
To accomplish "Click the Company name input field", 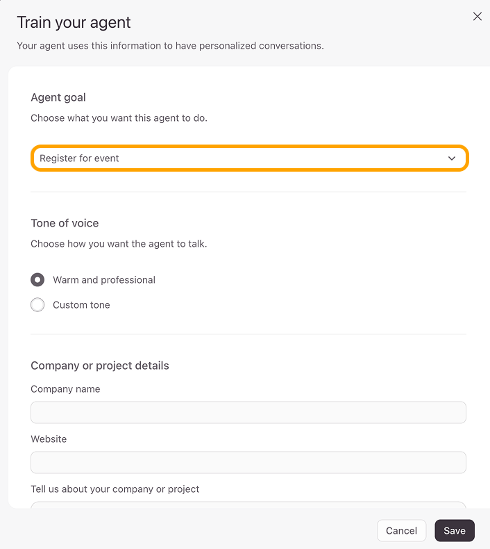I will click(248, 413).
